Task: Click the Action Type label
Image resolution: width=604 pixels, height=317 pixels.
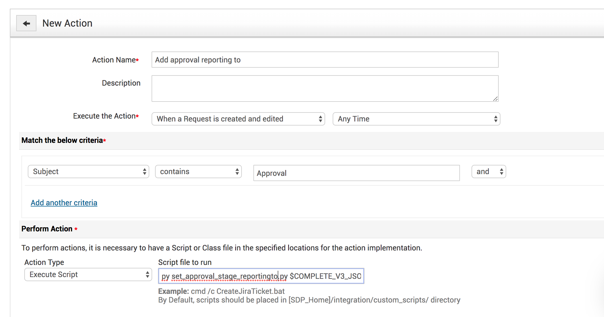Action: click(x=44, y=262)
